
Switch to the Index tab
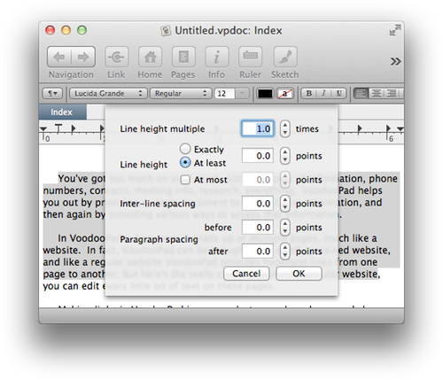click(63, 112)
